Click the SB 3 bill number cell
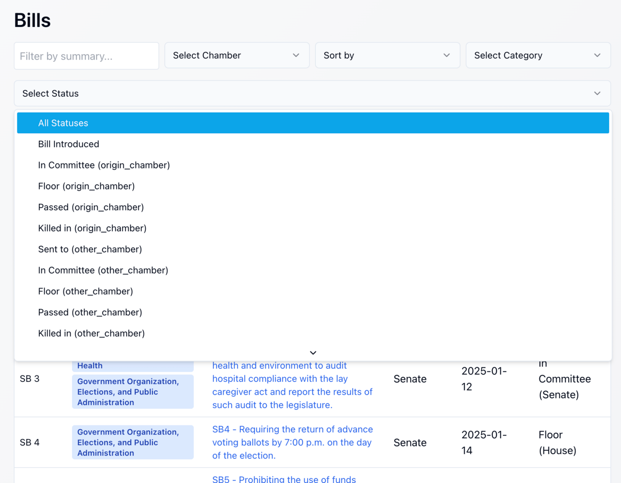 (x=30, y=379)
